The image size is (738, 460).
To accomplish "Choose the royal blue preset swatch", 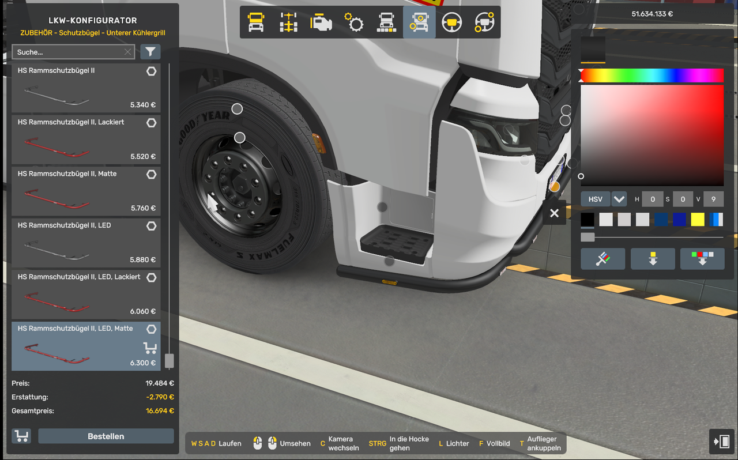I will (680, 219).
